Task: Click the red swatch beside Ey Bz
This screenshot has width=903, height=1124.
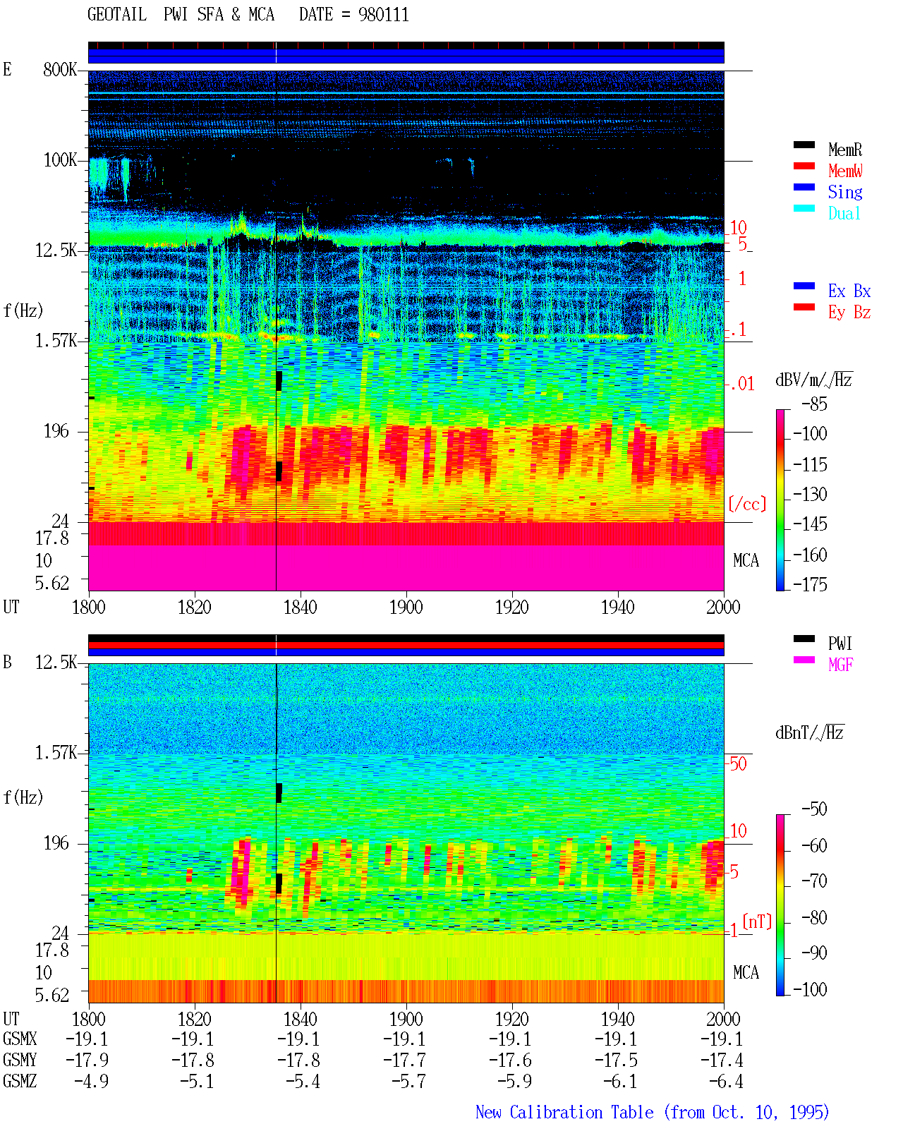Action: [804, 308]
